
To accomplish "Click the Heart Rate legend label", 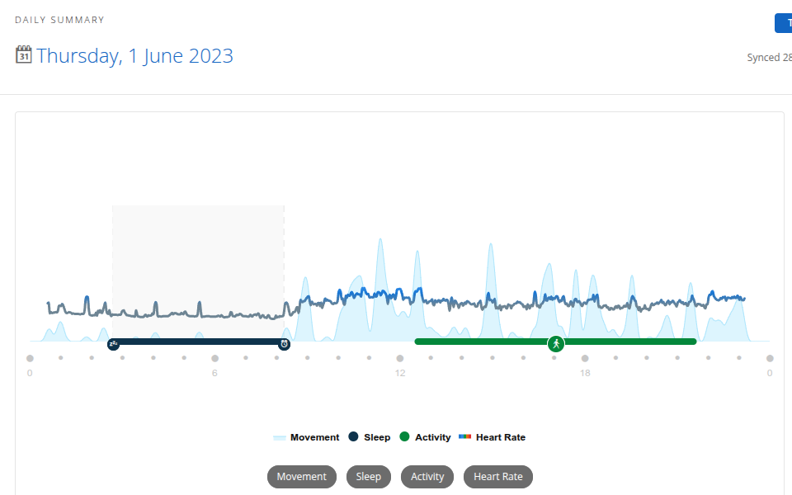I will tap(501, 437).
